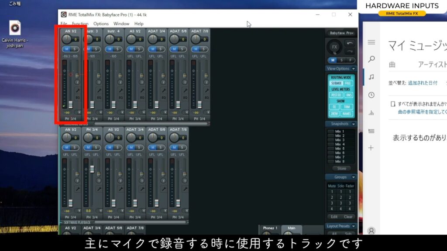Image resolution: width=447 pixels, height=251 pixels.
Task: Load snapshot Mix 5
Action: pyautogui.click(x=339, y=149)
